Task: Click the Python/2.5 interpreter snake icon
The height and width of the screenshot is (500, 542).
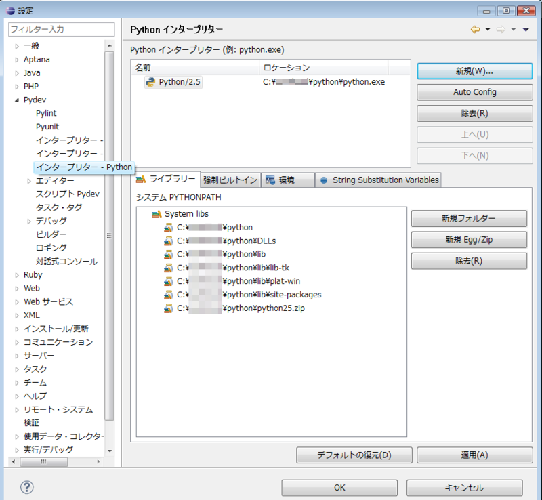Action: (150, 82)
